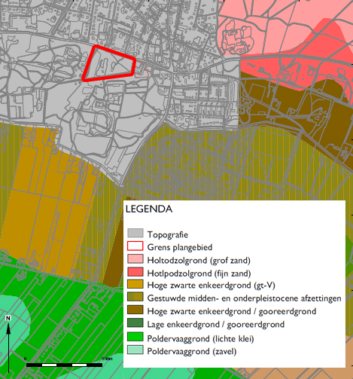The height and width of the screenshot is (379, 353).
Task: Select the brown Hoge zwarte enkeerdgrond / gooreerdgrond swatch
Action: (x=135, y=310)
